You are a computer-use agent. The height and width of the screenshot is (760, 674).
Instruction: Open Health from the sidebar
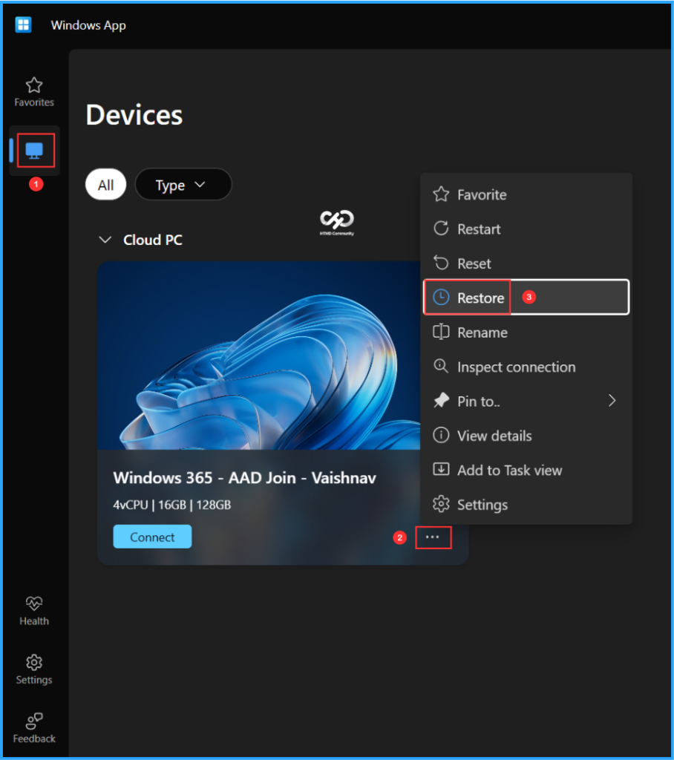33,609
